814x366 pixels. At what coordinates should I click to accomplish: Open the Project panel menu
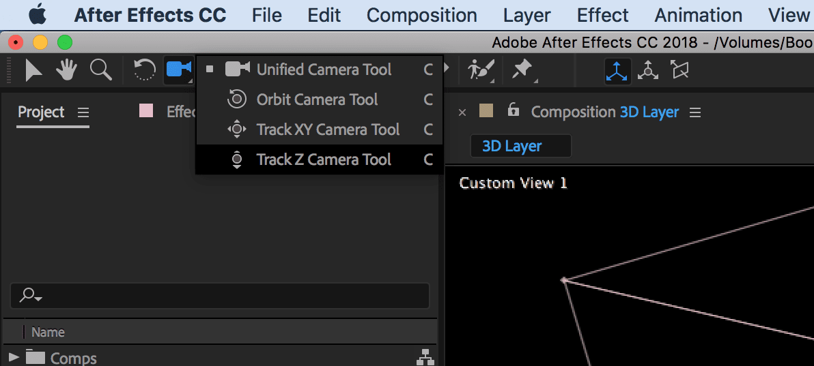pyautogui.click(x=83, y=112)
